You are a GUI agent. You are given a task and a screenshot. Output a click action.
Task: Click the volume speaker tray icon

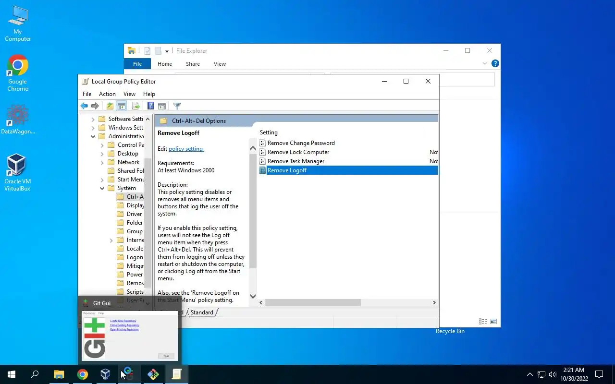pyautogui.click(x=553, y=374)
